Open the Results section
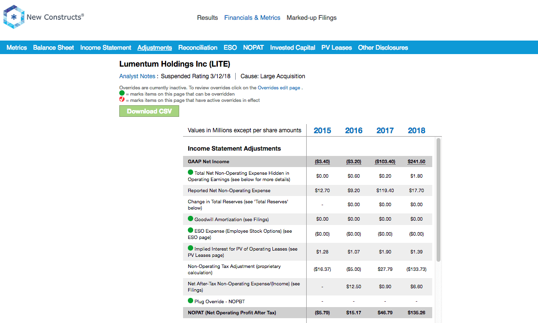 pyautogui.click(x=207, y=18)
